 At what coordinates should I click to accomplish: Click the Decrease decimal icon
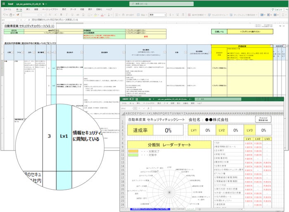[183, 15]
